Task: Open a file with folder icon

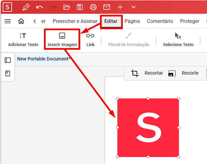Action: pos(66,7)
